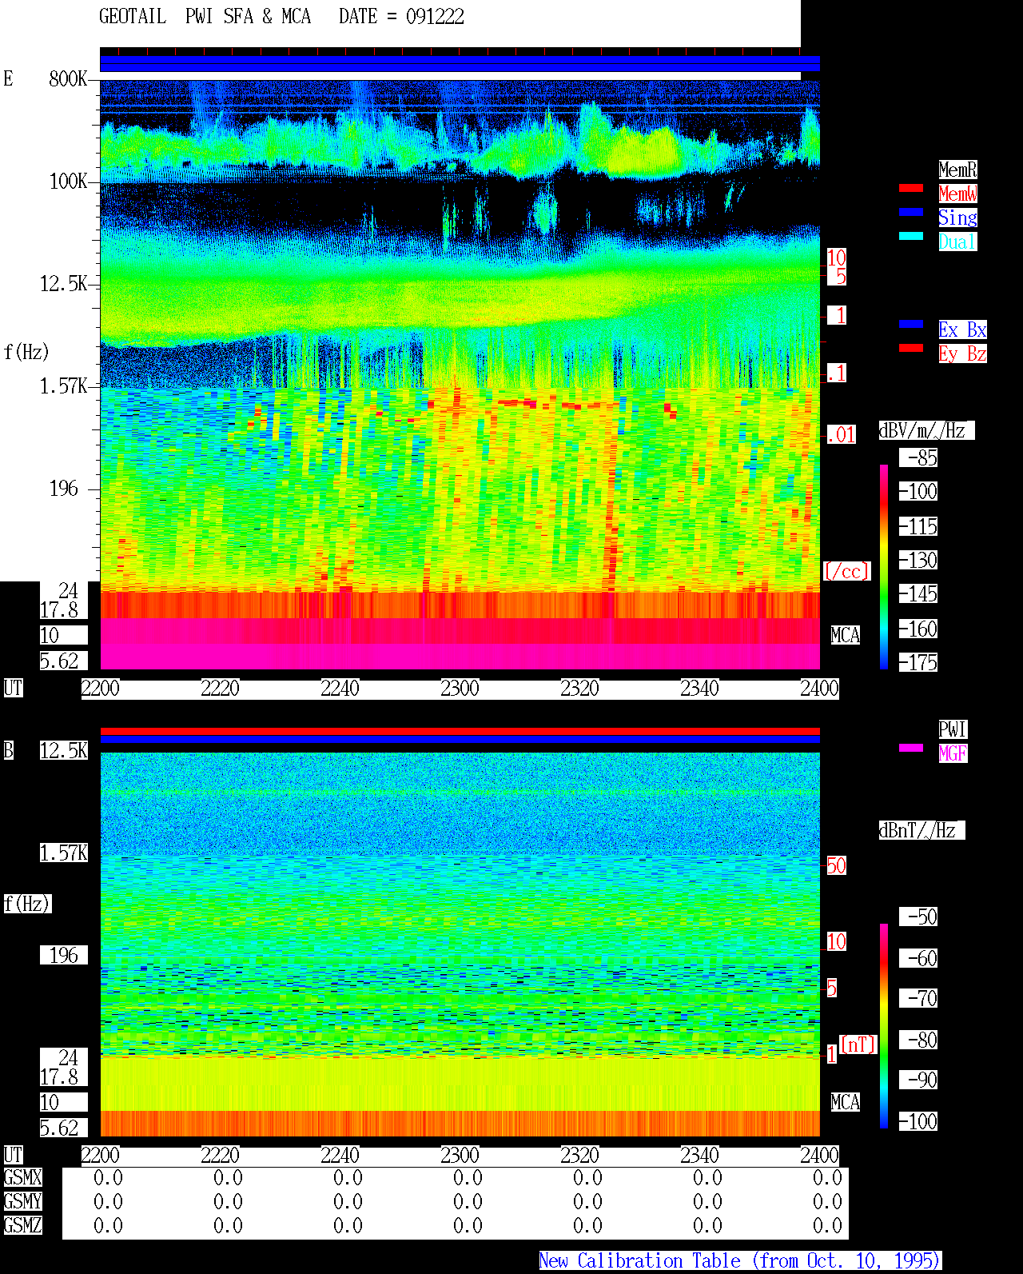
Task: Click the blue swatch beside Ex Bx
Action: point(911,324)
